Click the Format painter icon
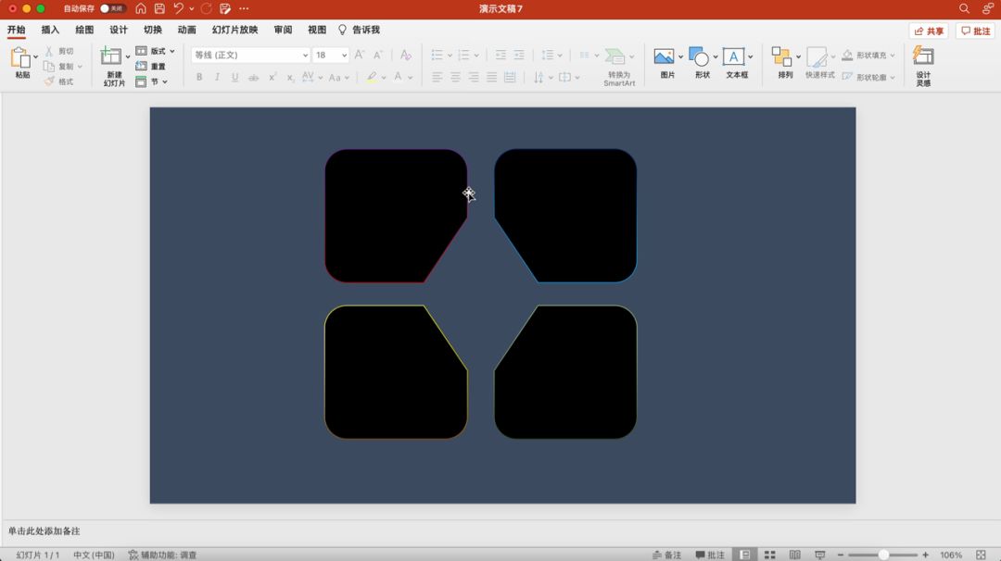Viewport: 1001px width, 561px height. 49,81
